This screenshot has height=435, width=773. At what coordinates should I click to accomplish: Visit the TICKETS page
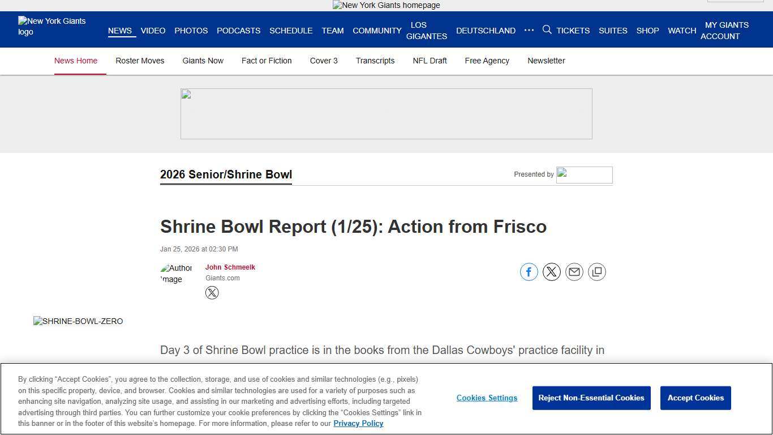[573, 30]
